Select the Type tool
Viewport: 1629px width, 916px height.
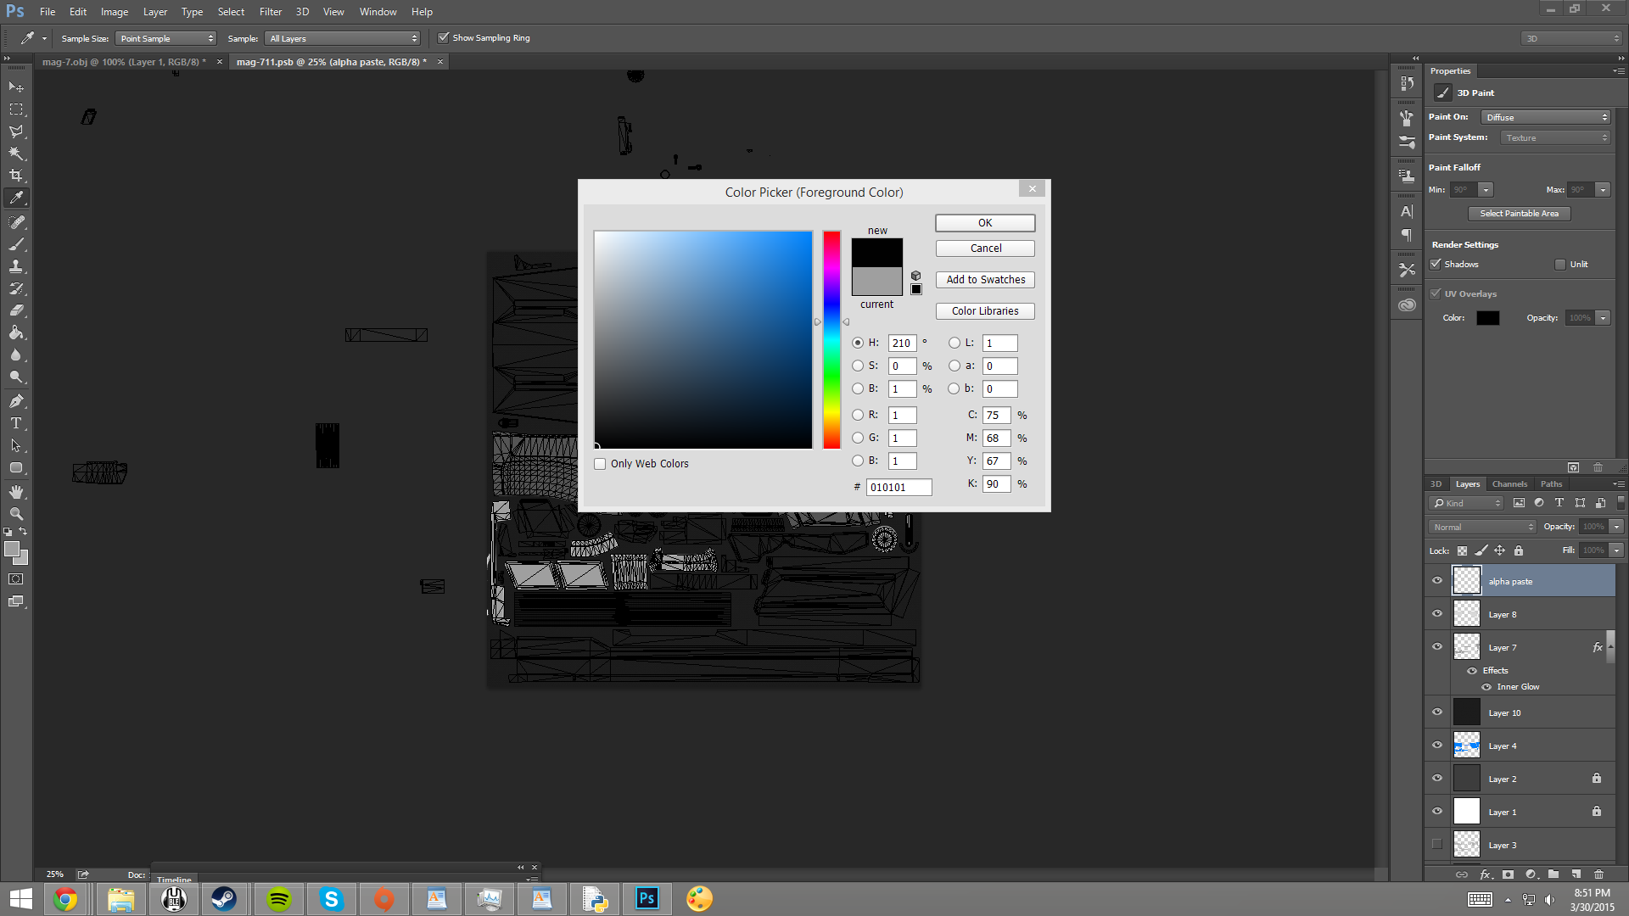(16, 423)
